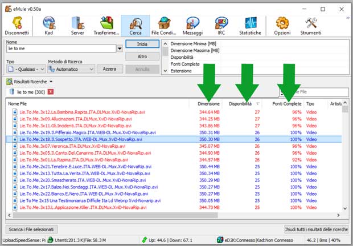Select Lie.To.Me.2x18.Il.Sospetto file row
Screen dimensions: 353x246
[173, 139]
